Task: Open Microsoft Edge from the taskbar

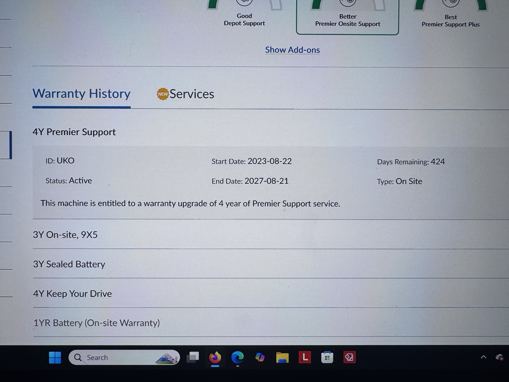Action: click(x=237, y=357)
